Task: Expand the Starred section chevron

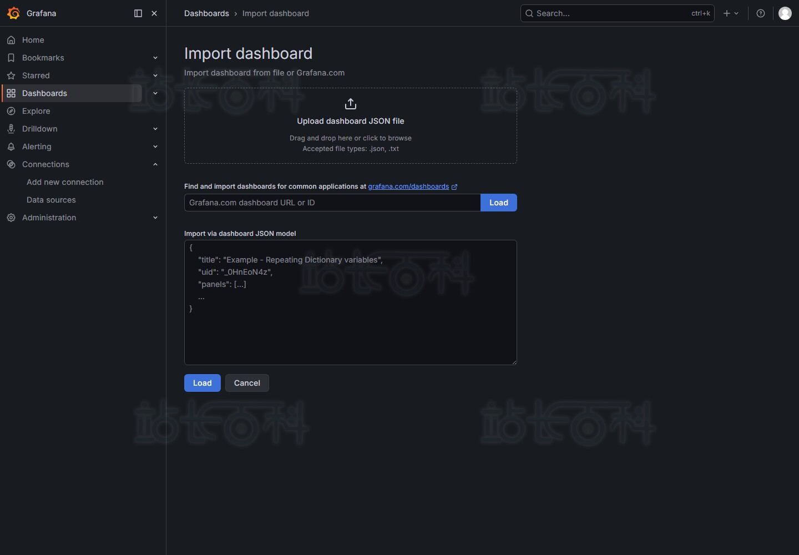Action: pyautogui.click(x=155, y=75)
